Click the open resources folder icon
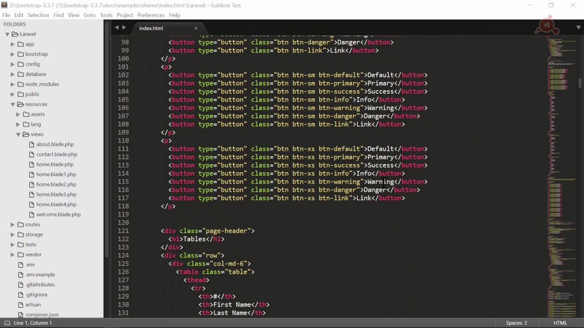The height and width of the screenshot is (328, 584). coord(21,104)
